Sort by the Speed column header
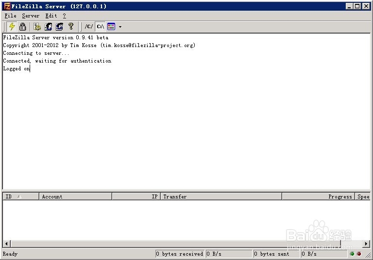The width and height of the screenshot is (373, 260). [363, 196]
